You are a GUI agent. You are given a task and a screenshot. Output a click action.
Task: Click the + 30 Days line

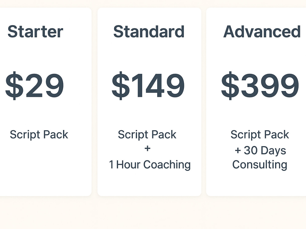coord(260,150)
